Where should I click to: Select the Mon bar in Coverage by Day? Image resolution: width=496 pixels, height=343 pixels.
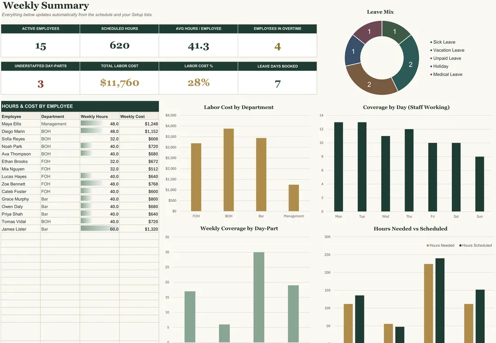point(339,167)
